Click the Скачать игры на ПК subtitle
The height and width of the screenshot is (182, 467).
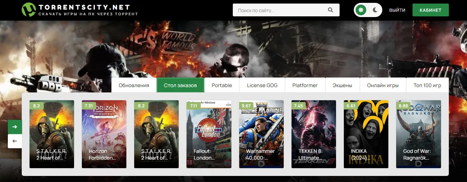point(88,14)
